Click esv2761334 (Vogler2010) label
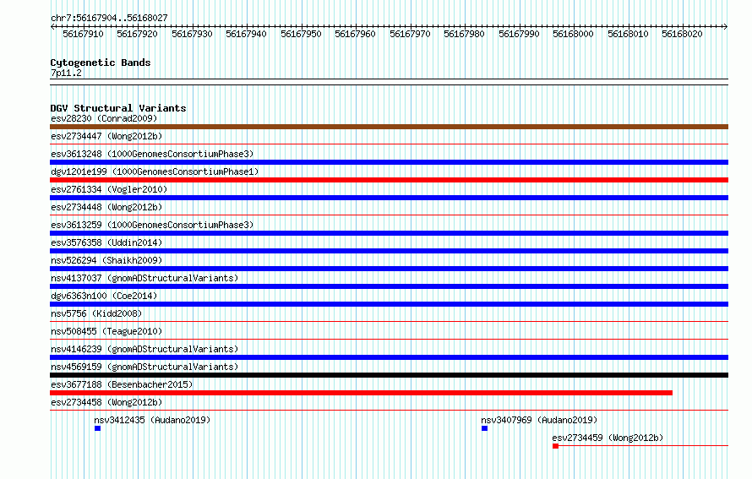The width and height of the screenshot is (752, 479). (109, 189)
